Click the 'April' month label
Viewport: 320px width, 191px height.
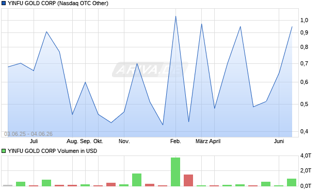click(x=215, y=141)
